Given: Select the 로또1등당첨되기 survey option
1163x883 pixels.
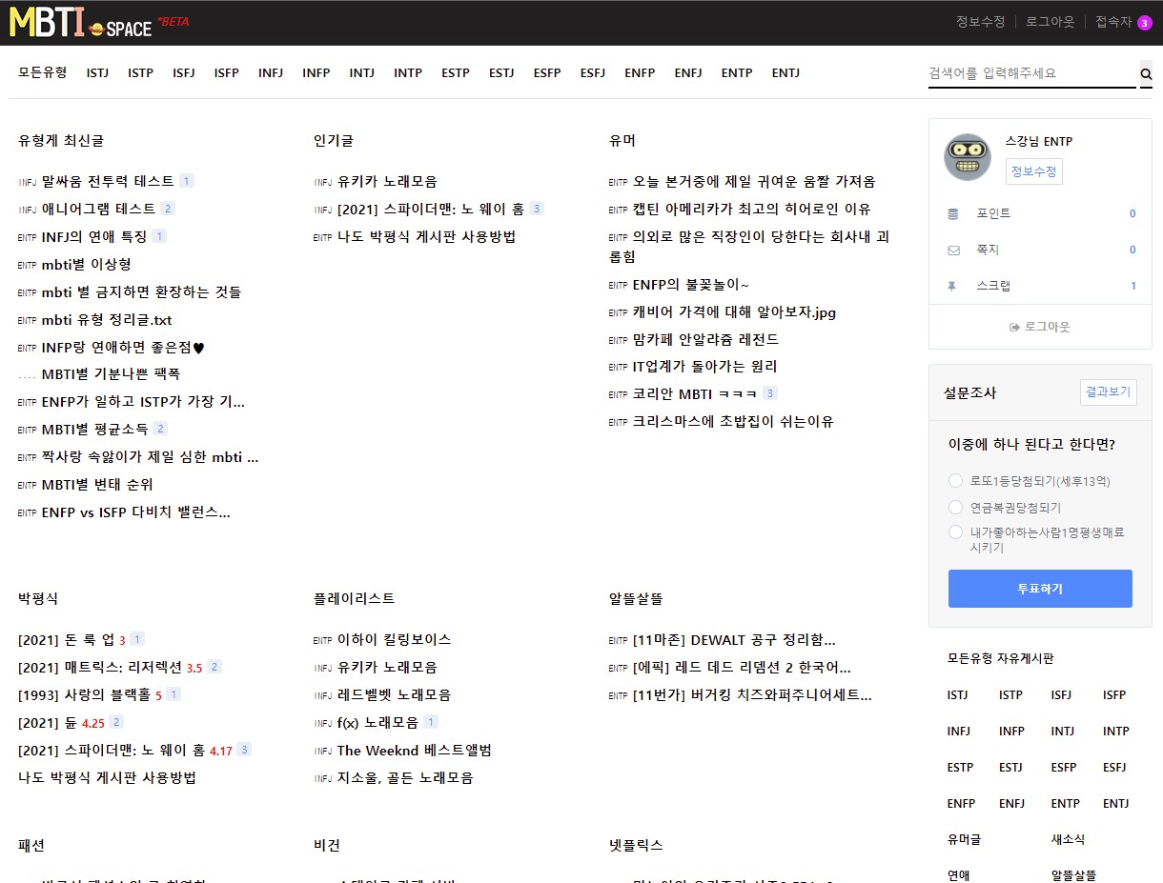Looking at the screenshot, I should [955, 481].
